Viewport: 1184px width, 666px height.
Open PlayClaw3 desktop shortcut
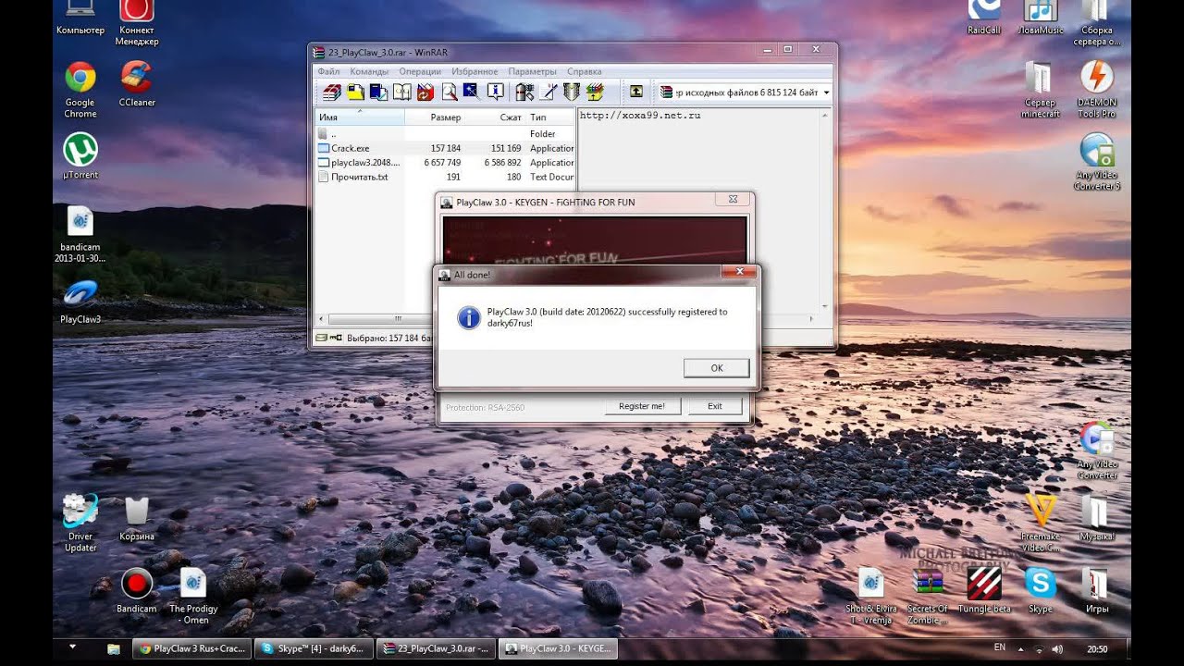point(80,302)
